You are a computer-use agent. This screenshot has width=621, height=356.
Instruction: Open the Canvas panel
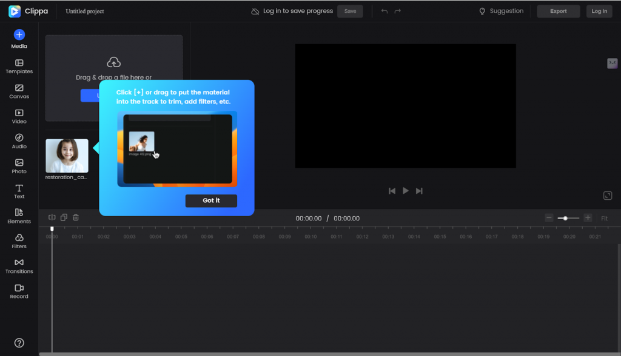coord(19,91)
